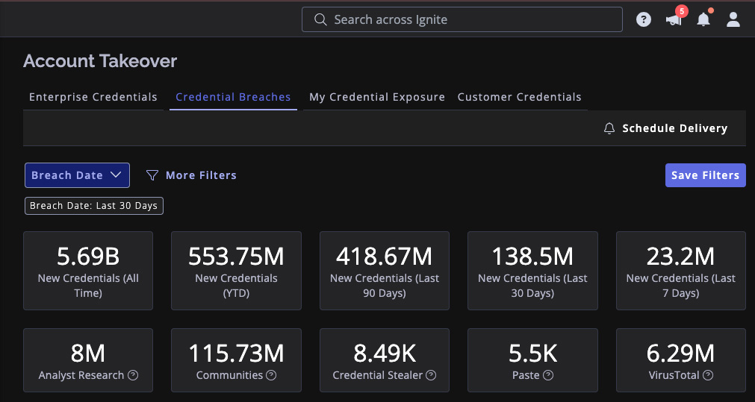Click the 8M Analyst Research value
755x402 pixels.
point(88,354)
